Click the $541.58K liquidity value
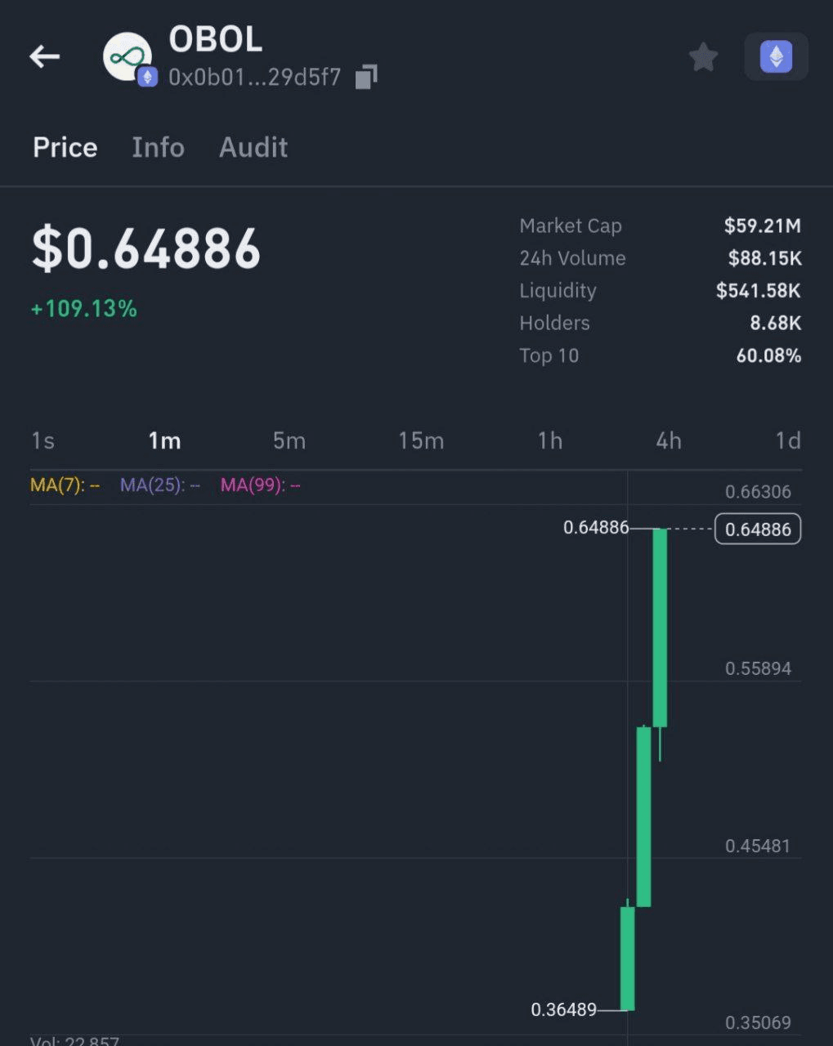Image resolution: width=833 pixels, height=1046 pixels. pyautogui.click(x=759, y=291)
